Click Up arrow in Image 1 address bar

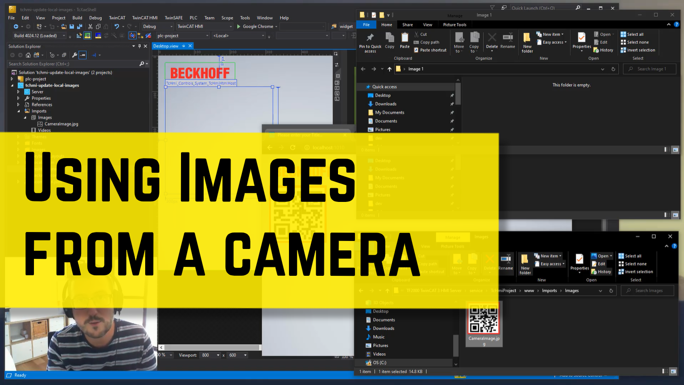pos(389,69)
